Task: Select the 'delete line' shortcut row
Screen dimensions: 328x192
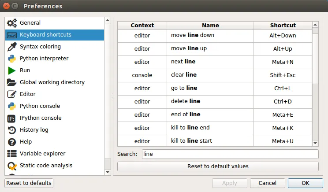Action: click(215, 102)
